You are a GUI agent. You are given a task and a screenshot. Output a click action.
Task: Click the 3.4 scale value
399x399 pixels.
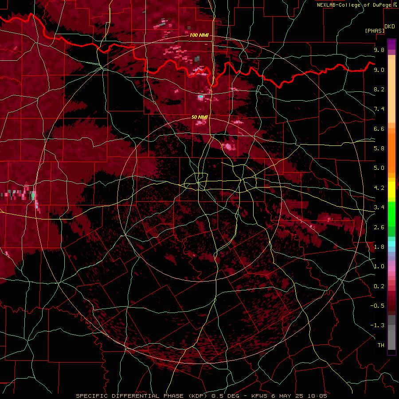(379, 207)
